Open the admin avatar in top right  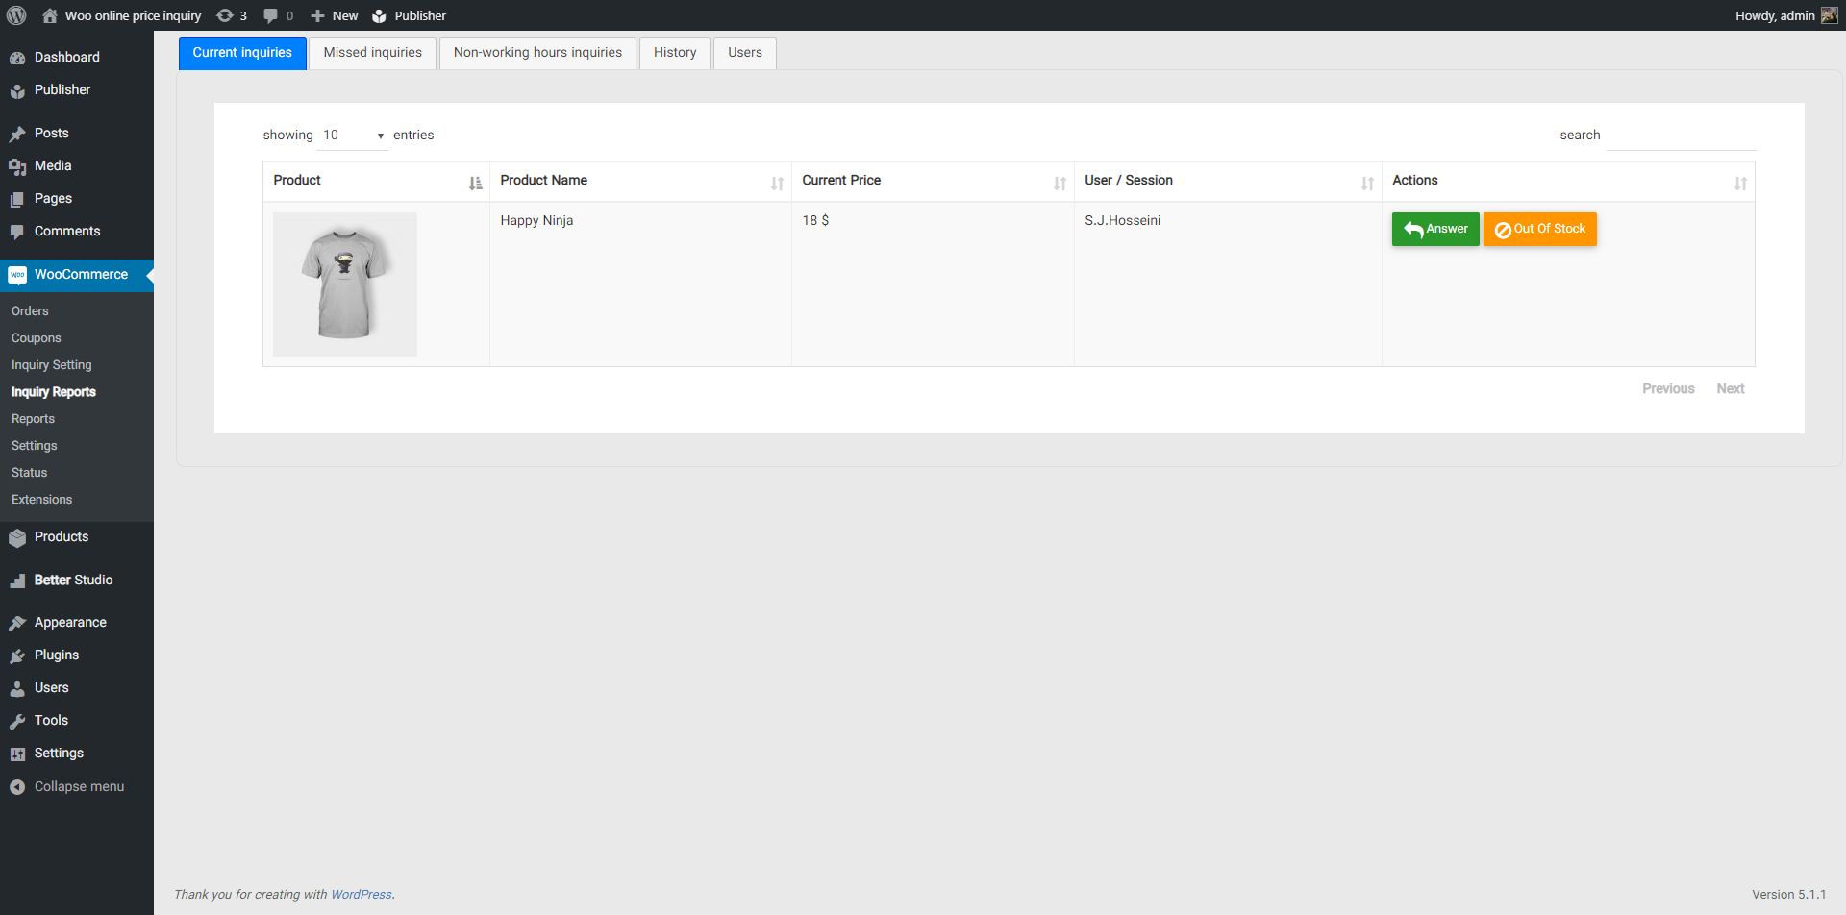1830,15
